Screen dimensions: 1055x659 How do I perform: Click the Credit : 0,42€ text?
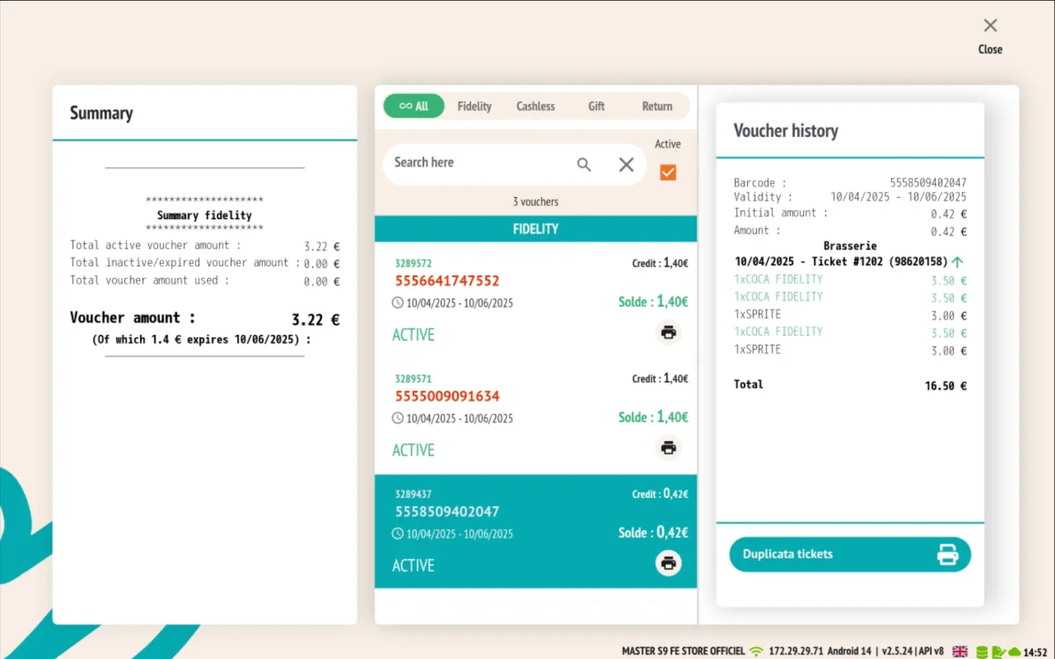point(660,494)
